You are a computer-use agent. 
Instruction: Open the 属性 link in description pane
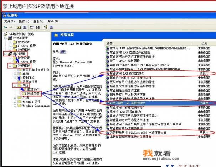point(63,52)
